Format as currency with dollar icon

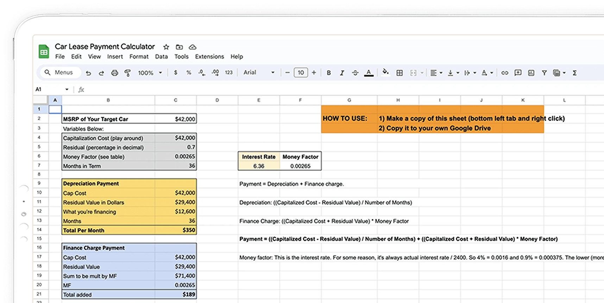(176, 72)
